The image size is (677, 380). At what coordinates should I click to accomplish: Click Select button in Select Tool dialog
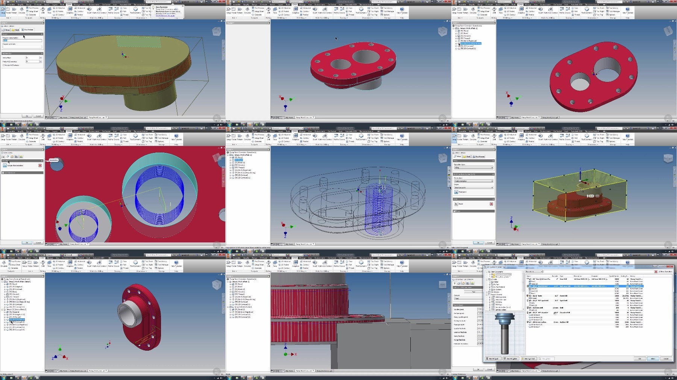tap(653, 359)
